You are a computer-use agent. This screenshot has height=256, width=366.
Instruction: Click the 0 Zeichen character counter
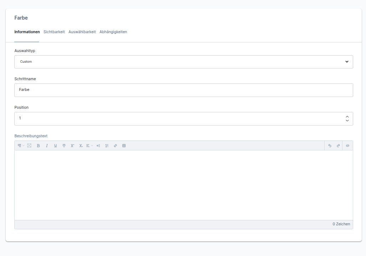(341, 224)
